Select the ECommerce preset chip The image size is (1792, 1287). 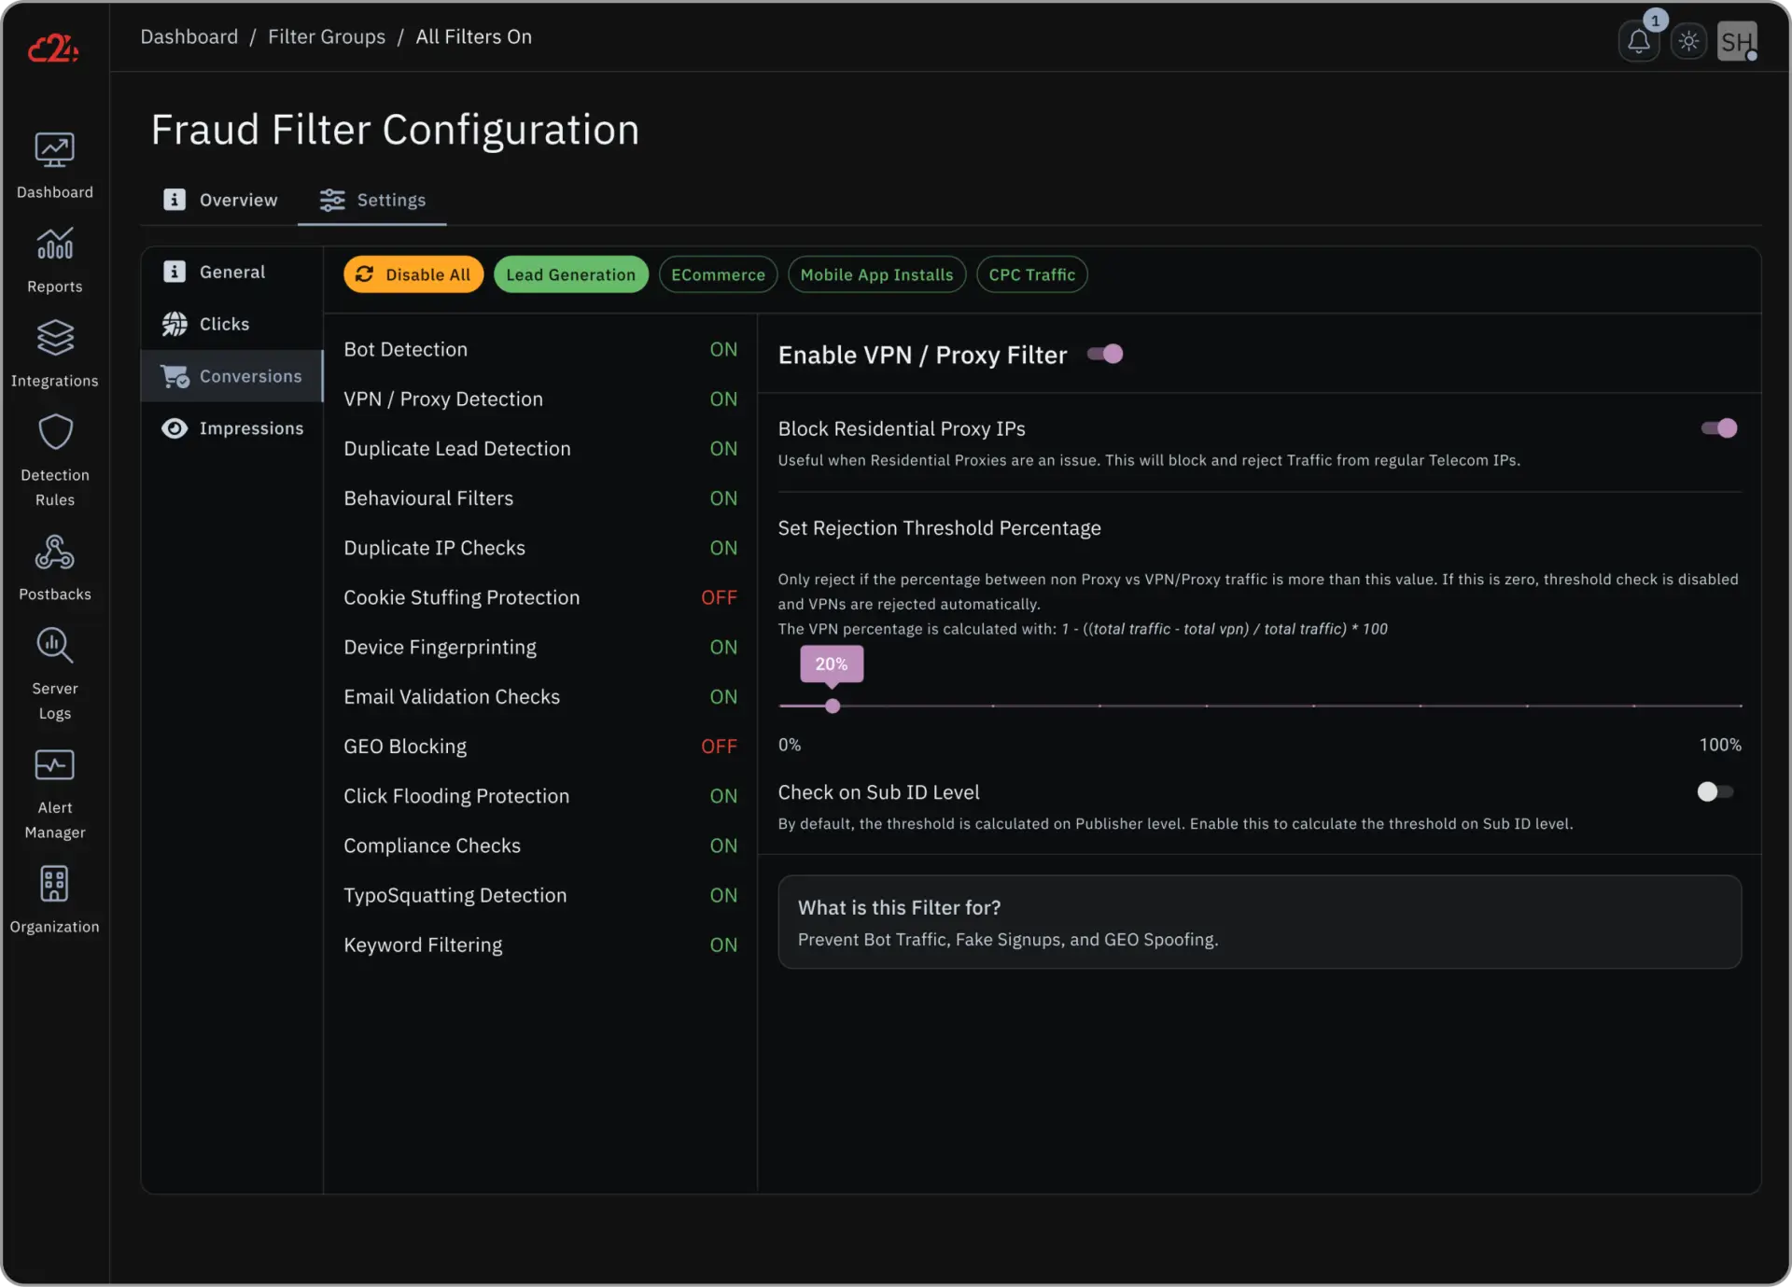coord(718,274)
